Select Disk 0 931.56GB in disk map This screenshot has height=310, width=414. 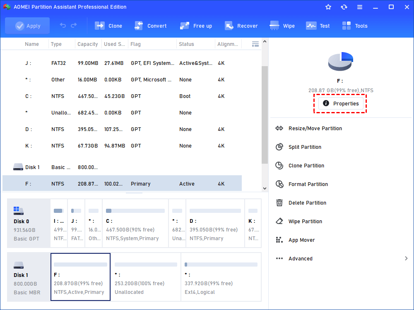click(29, 223)
